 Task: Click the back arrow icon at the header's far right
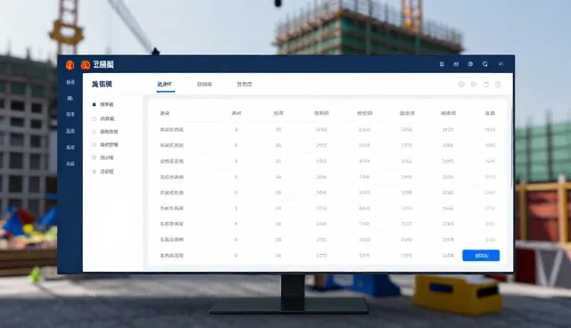[x=501, y=64]
